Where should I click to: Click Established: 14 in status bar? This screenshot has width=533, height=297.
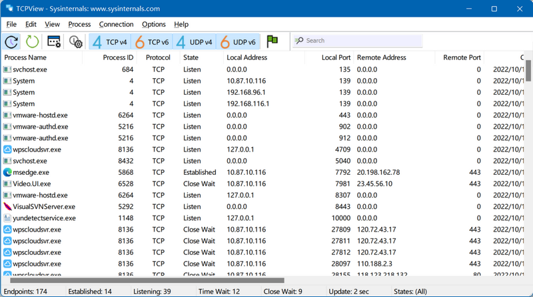[x=90, y=292]
